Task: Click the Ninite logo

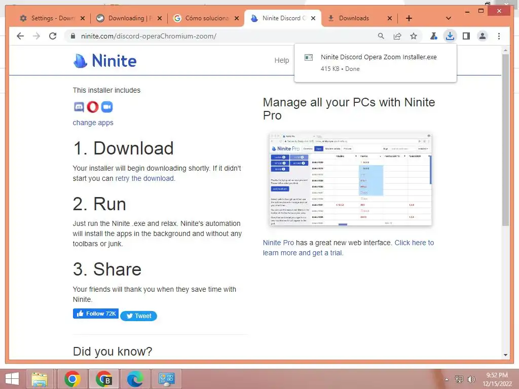Action: pos(104,61)
